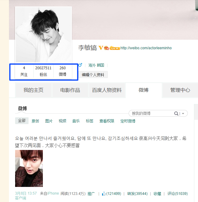
Task: Click the LV8 level badge icon
Action: click(115, 48)
